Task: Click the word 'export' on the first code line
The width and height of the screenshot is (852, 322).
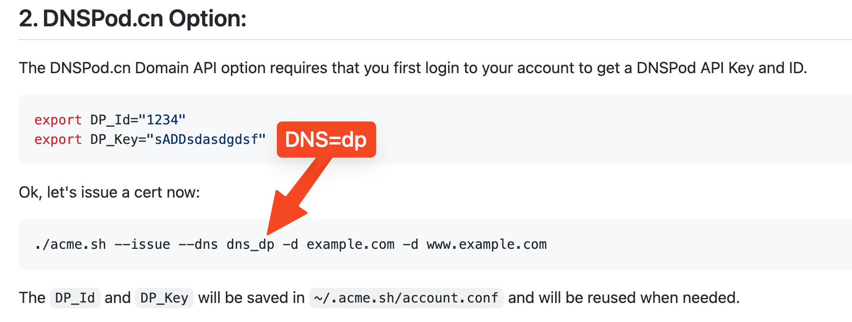Action: point(58,120)
